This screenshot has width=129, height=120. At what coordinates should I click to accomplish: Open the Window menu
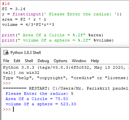79,61
